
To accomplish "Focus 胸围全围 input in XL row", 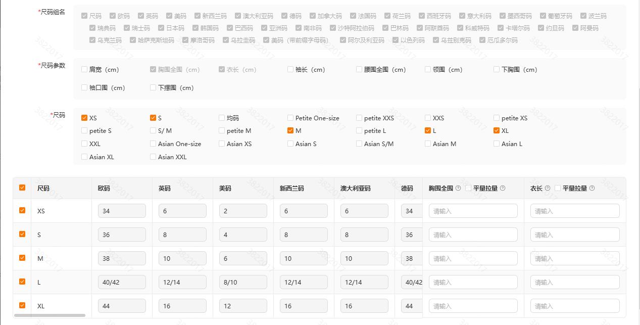I will tap(473, 306).
